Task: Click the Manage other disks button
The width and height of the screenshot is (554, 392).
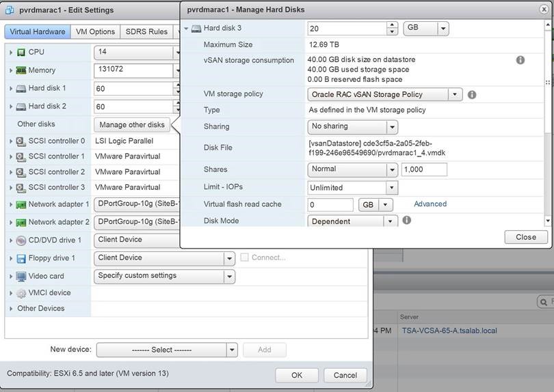Action: tap(132, 125)
